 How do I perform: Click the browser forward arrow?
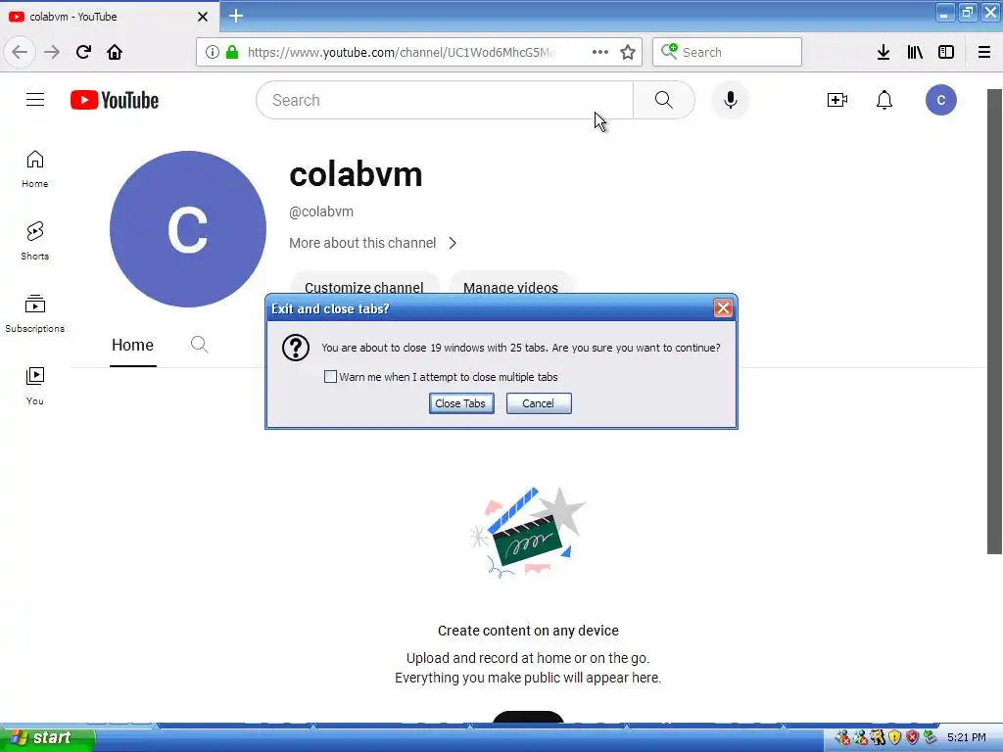[x=52, y=52]
